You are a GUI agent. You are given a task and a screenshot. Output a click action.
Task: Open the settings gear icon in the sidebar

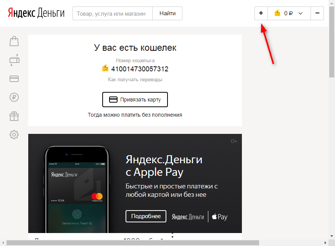14,135
